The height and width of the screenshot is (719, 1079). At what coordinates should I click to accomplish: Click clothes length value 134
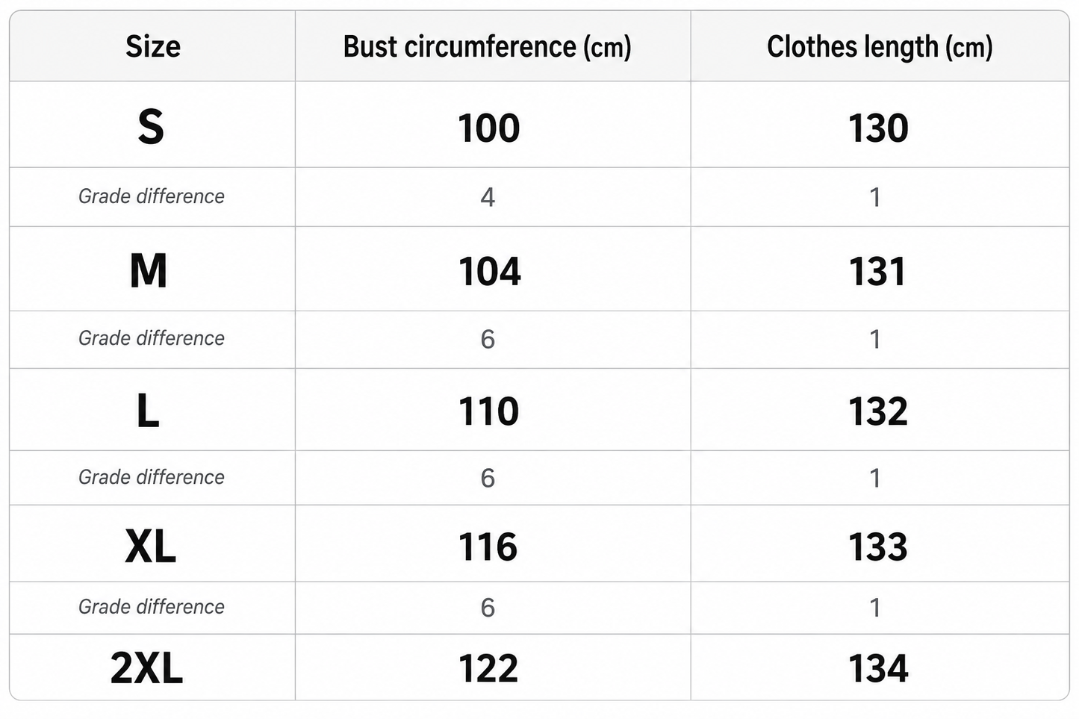879,669
